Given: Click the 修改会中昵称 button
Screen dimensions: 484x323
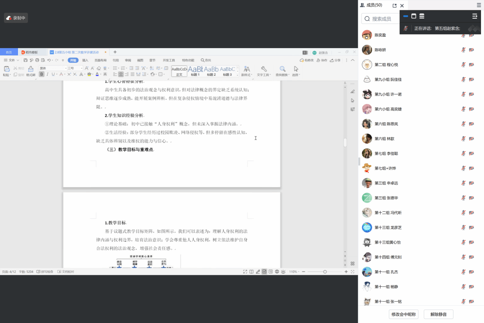Looking at the screenshot, I should tap(404, 314).
